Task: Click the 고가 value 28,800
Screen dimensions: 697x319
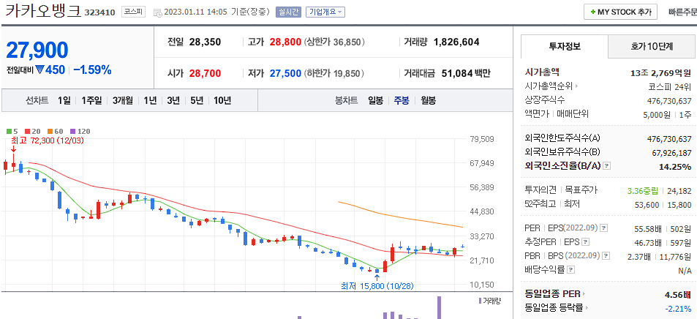Action: (x=285, y=42)
